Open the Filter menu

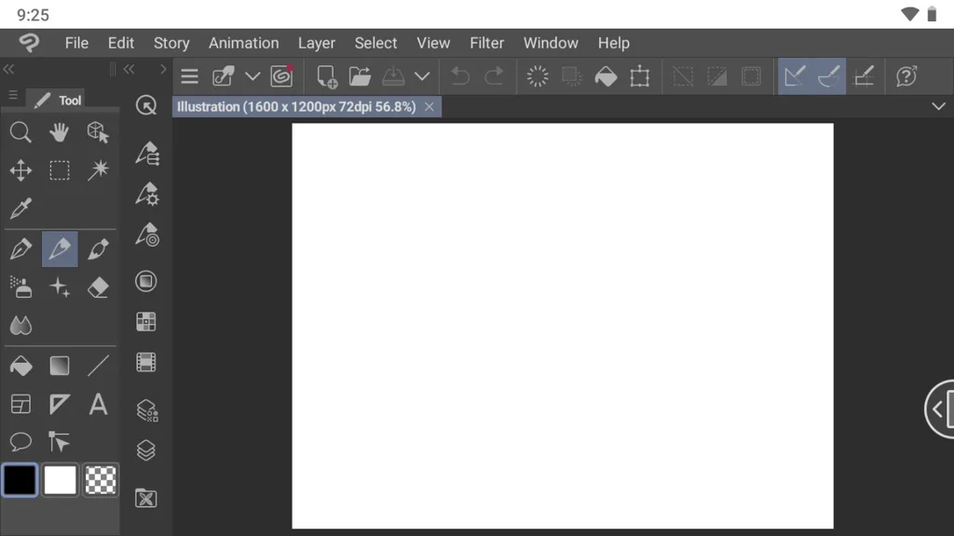486,43
